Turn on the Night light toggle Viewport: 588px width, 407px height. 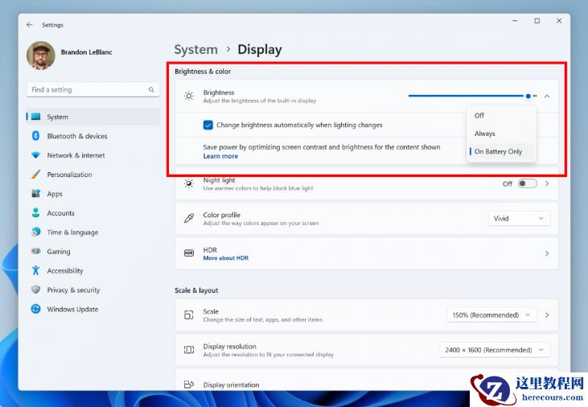pos(527,183)
